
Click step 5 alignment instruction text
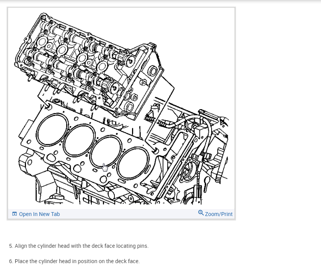pyautogui.click(x=78, y=246)
